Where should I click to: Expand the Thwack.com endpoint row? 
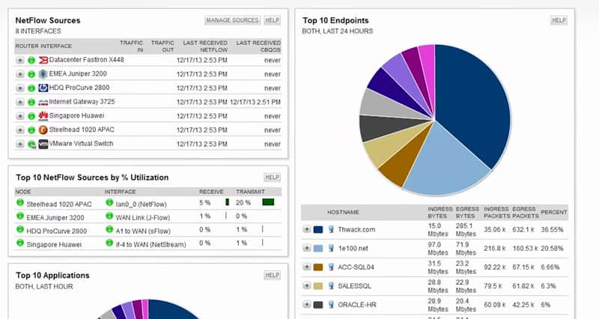[307, 229]
